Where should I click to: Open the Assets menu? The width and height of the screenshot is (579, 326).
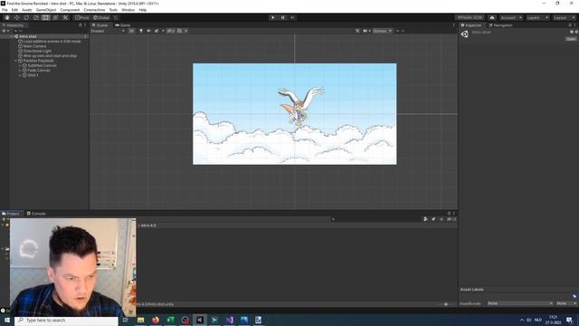[x=27, y=10]
